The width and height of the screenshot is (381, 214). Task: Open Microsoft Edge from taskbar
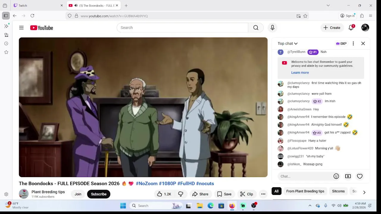click(x=210, y=206)
